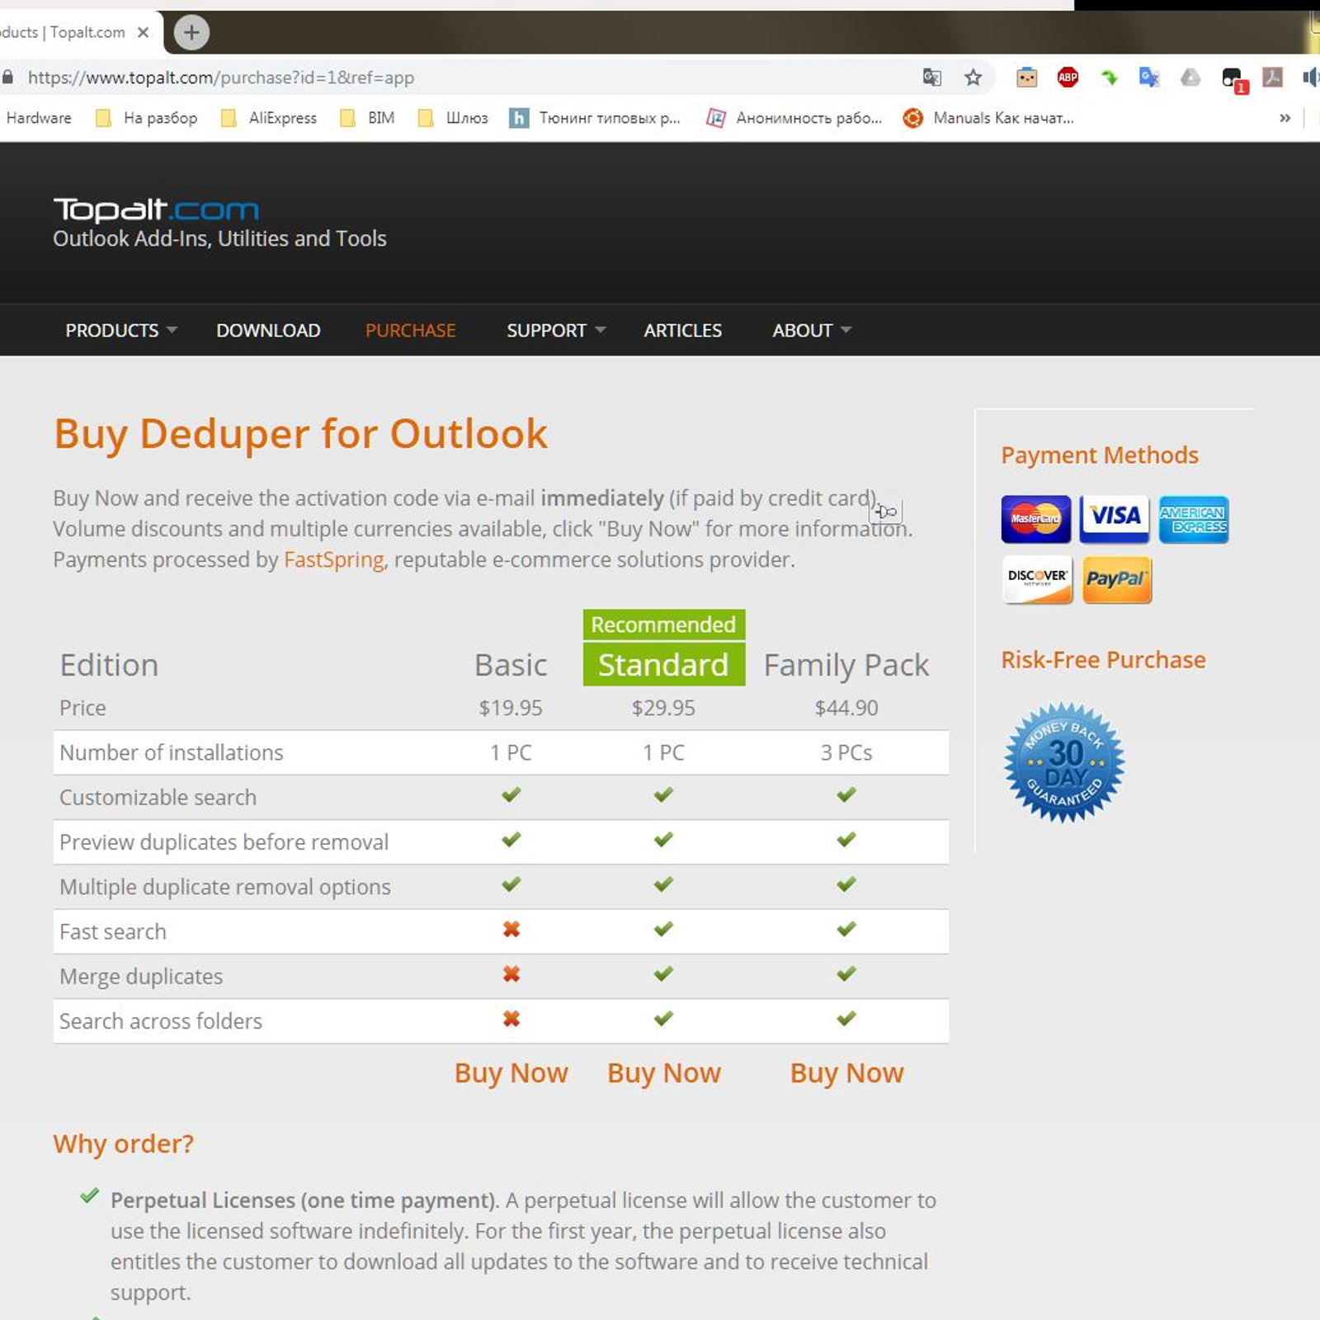Show hidden bookmarks via the chevron
Image resolution: width=1320 pixels, height=1320 pixels.
click(1285, 118)
